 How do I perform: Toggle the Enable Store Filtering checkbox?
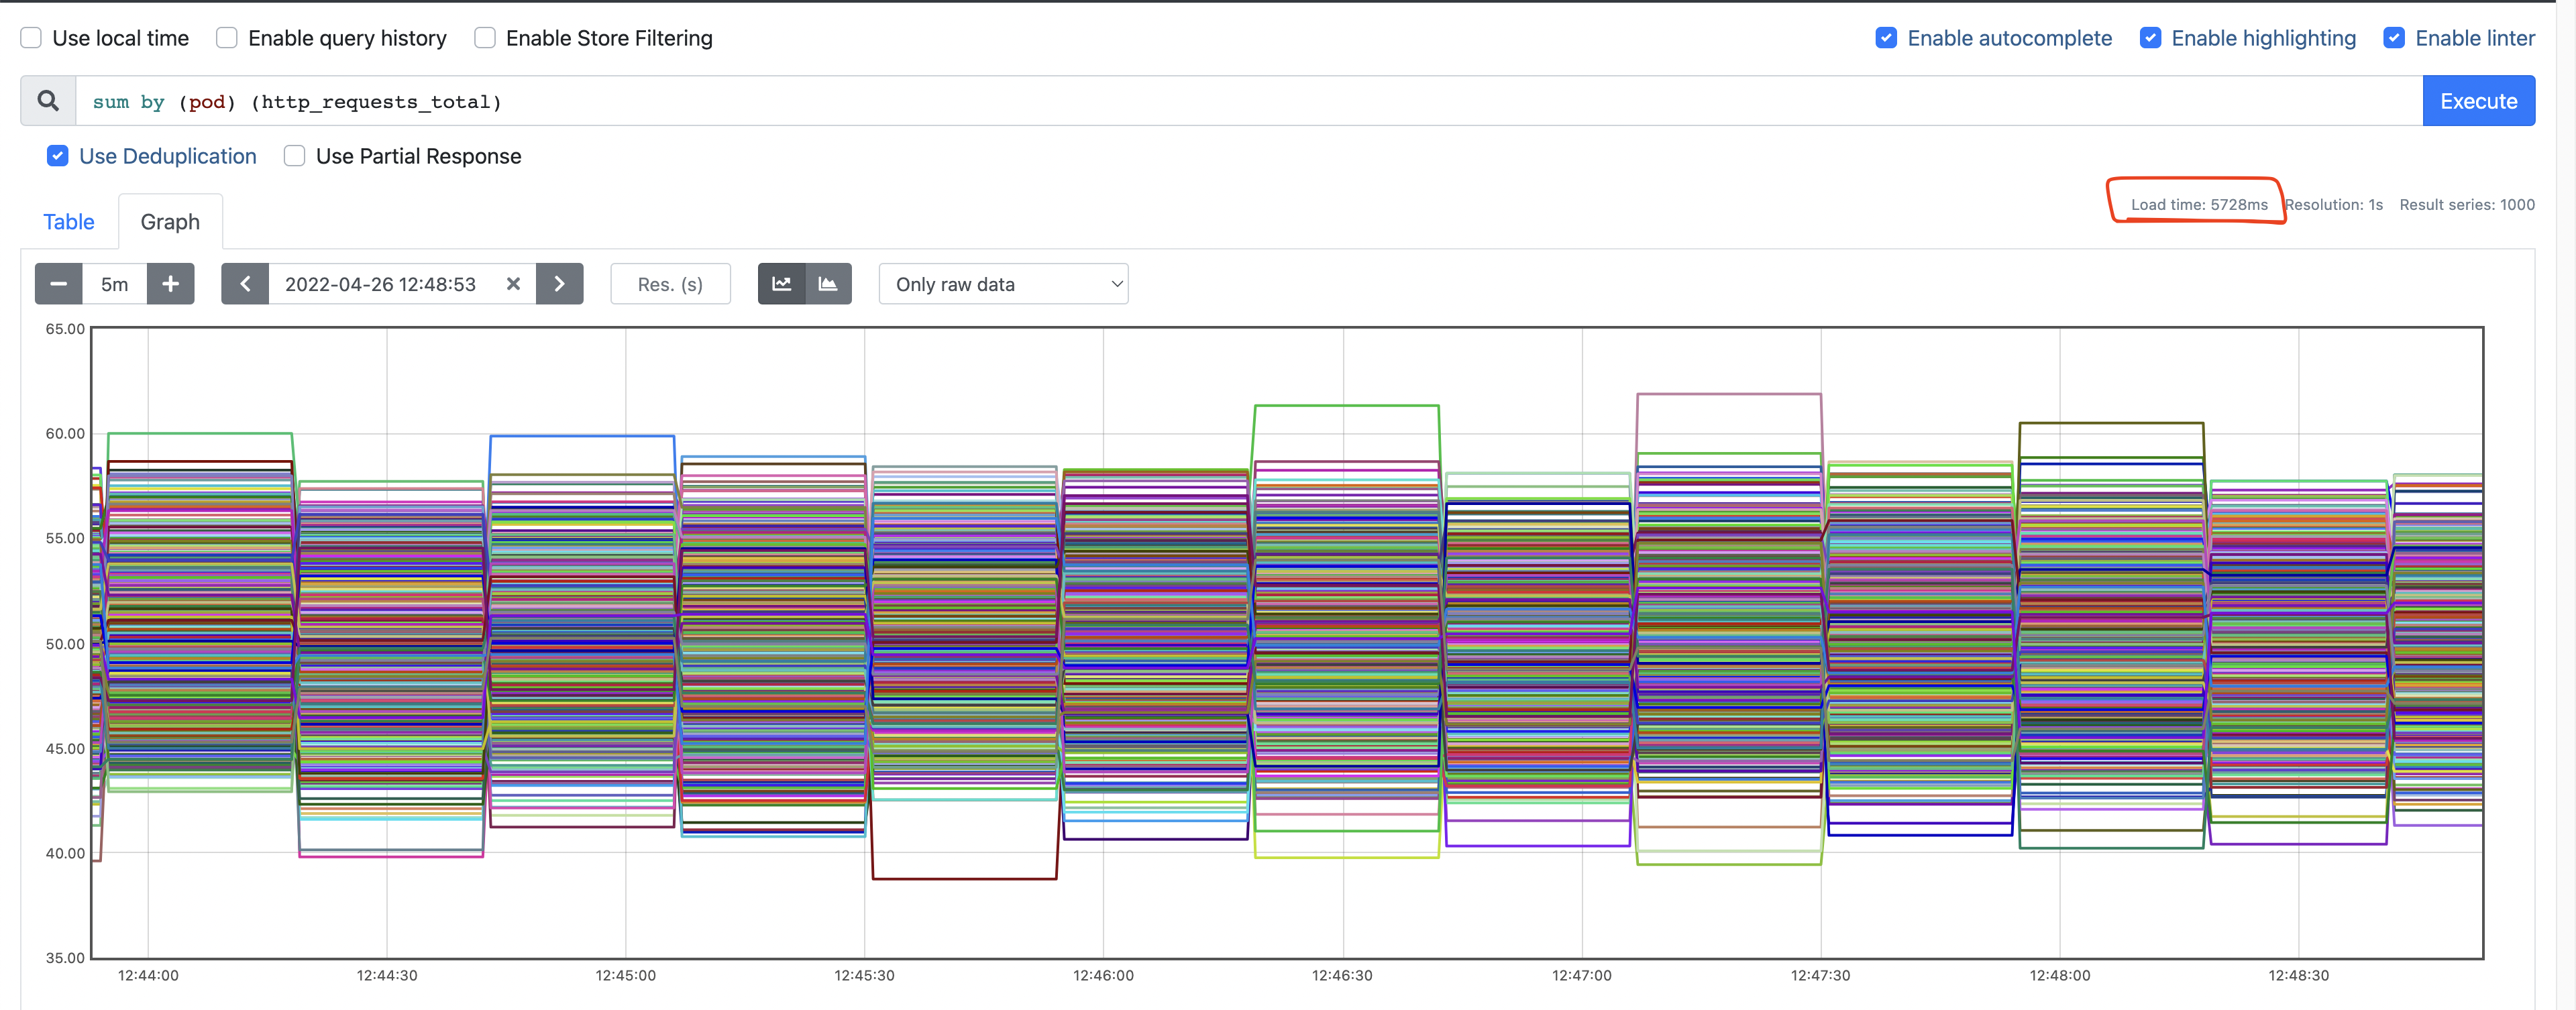[x=484, y=37]
